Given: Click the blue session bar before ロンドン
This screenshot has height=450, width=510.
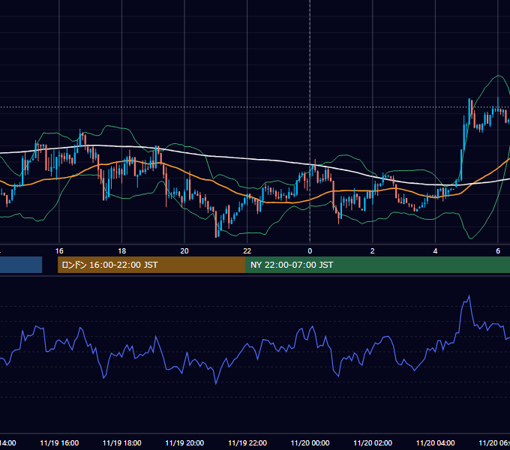Looking at the screenshot, I should 21,265.
